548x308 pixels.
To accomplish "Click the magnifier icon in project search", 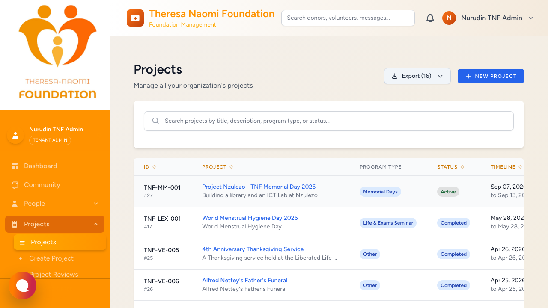I will tap(156, 121).
